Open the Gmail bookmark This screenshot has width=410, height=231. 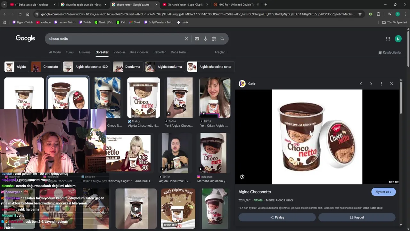pyautogui.click(x=135, y=22)
